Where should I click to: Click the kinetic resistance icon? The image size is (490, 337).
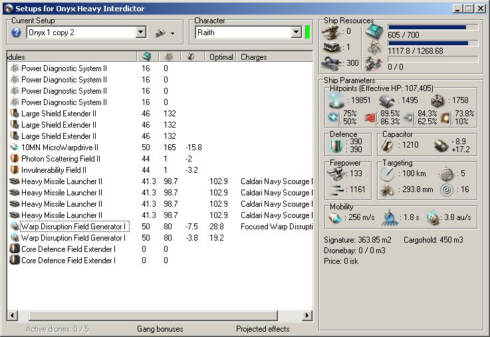pos(409,118)
